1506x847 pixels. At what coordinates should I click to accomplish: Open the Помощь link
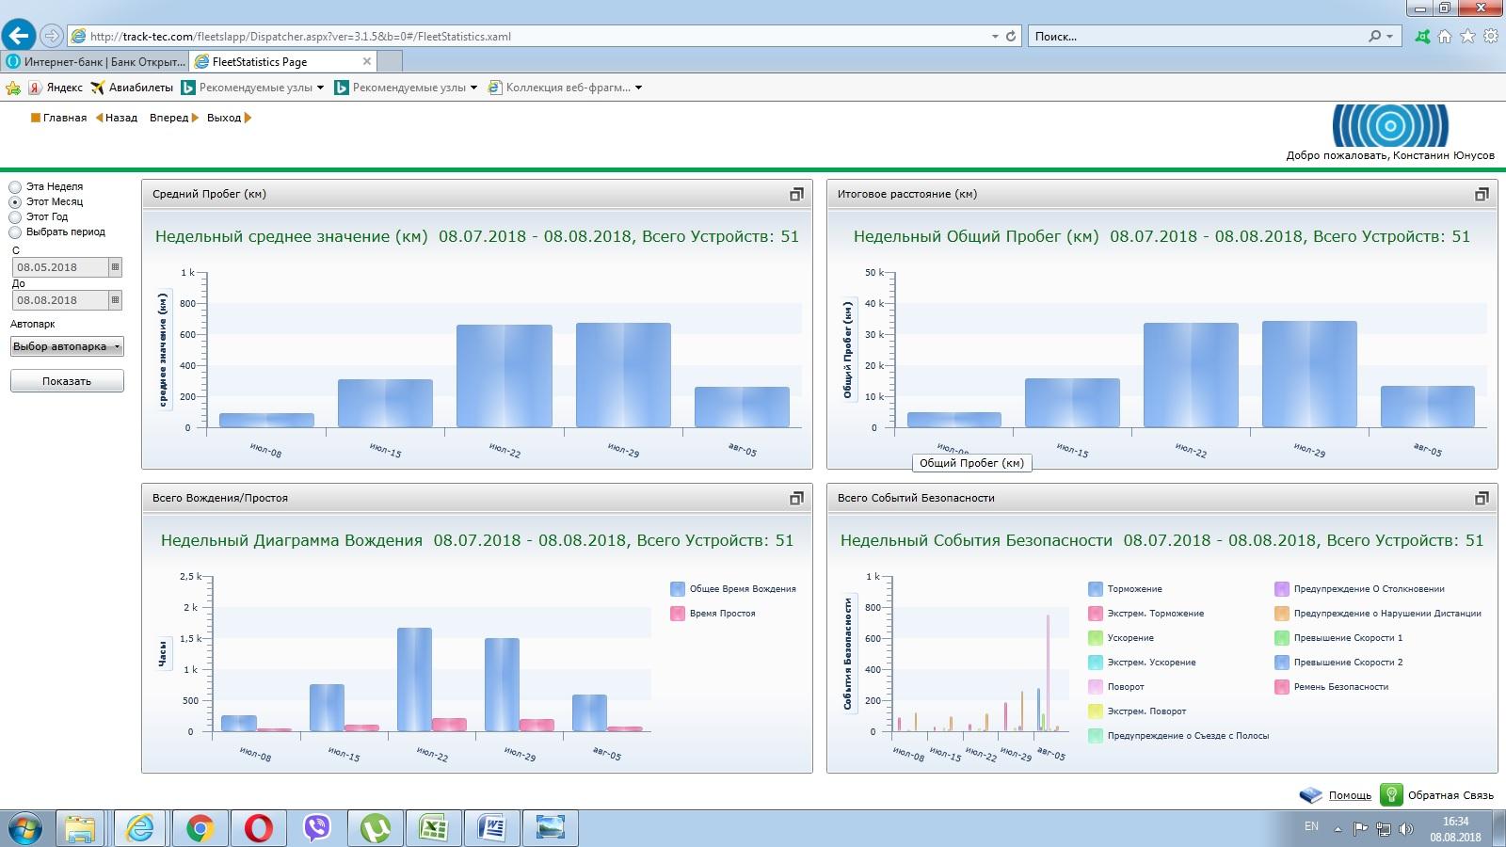pyautogui.click(x=1350, y=795)
